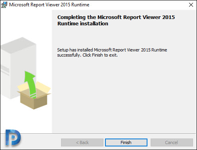Image resolution: width=197 pixels, height=150 pixels.
Task: Click the empty gray area below the message
Action: (124, 95)
